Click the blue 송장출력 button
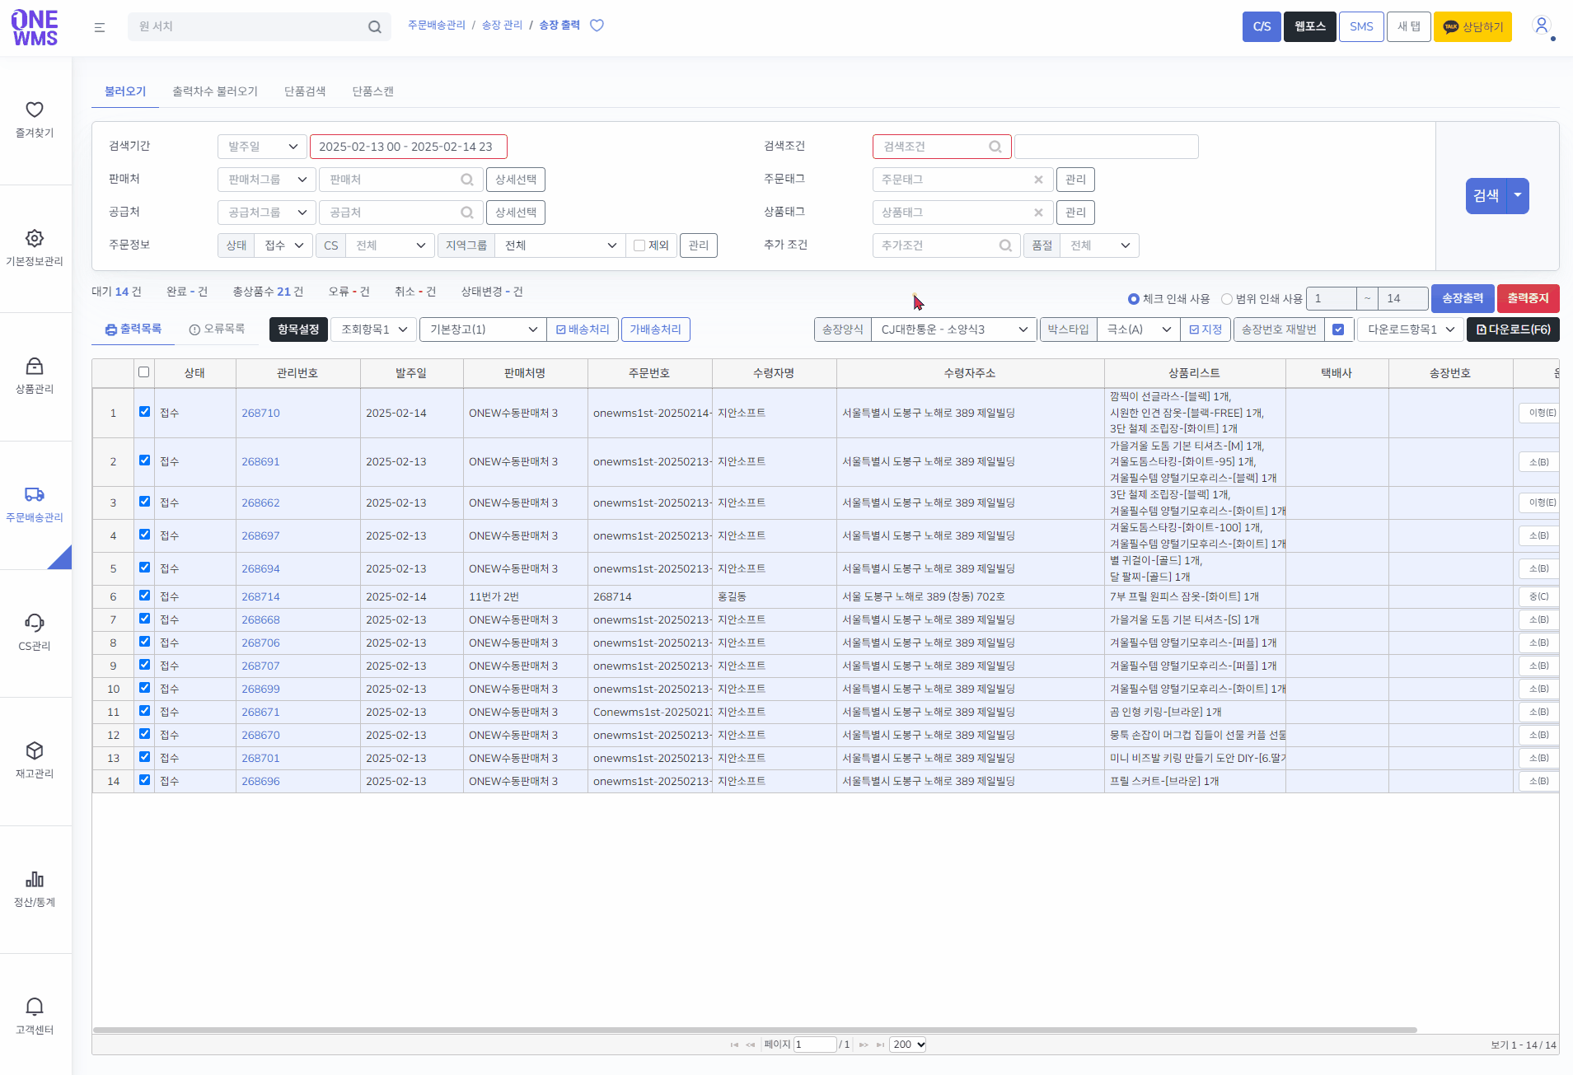This screenshot has width=1573, height=1075. (x=1463, y=298)
